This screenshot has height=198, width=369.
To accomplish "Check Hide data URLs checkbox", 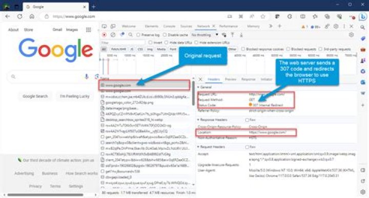I will click(x=167, y=42).
